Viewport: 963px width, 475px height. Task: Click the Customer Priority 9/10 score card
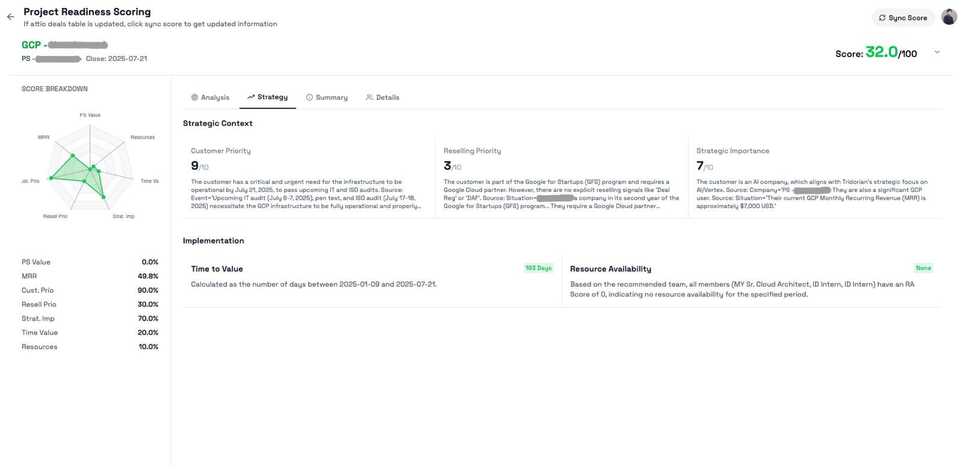[307, 177]
